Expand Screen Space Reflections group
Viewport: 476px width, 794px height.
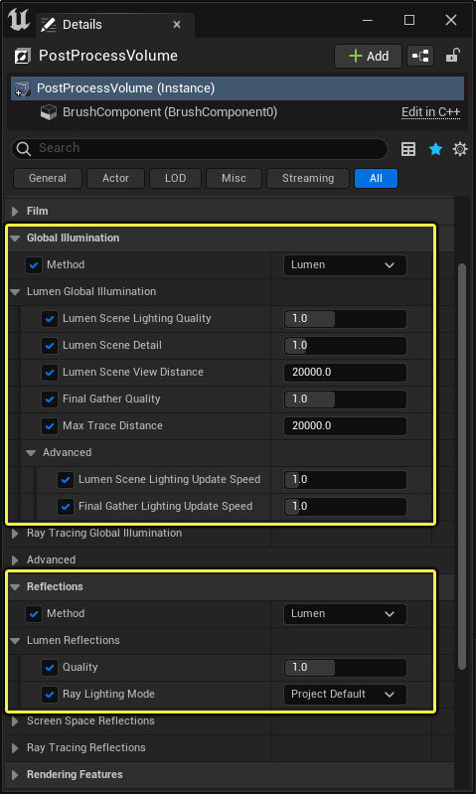[x=15, y=721]
